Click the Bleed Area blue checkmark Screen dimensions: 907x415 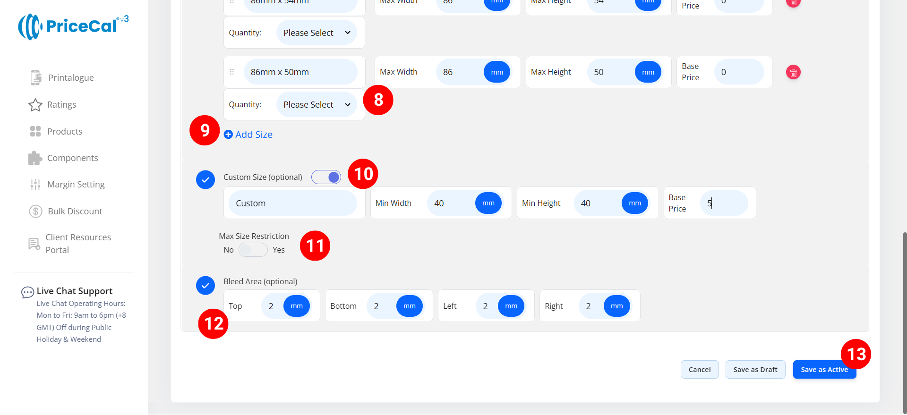(x=205, y=285)
